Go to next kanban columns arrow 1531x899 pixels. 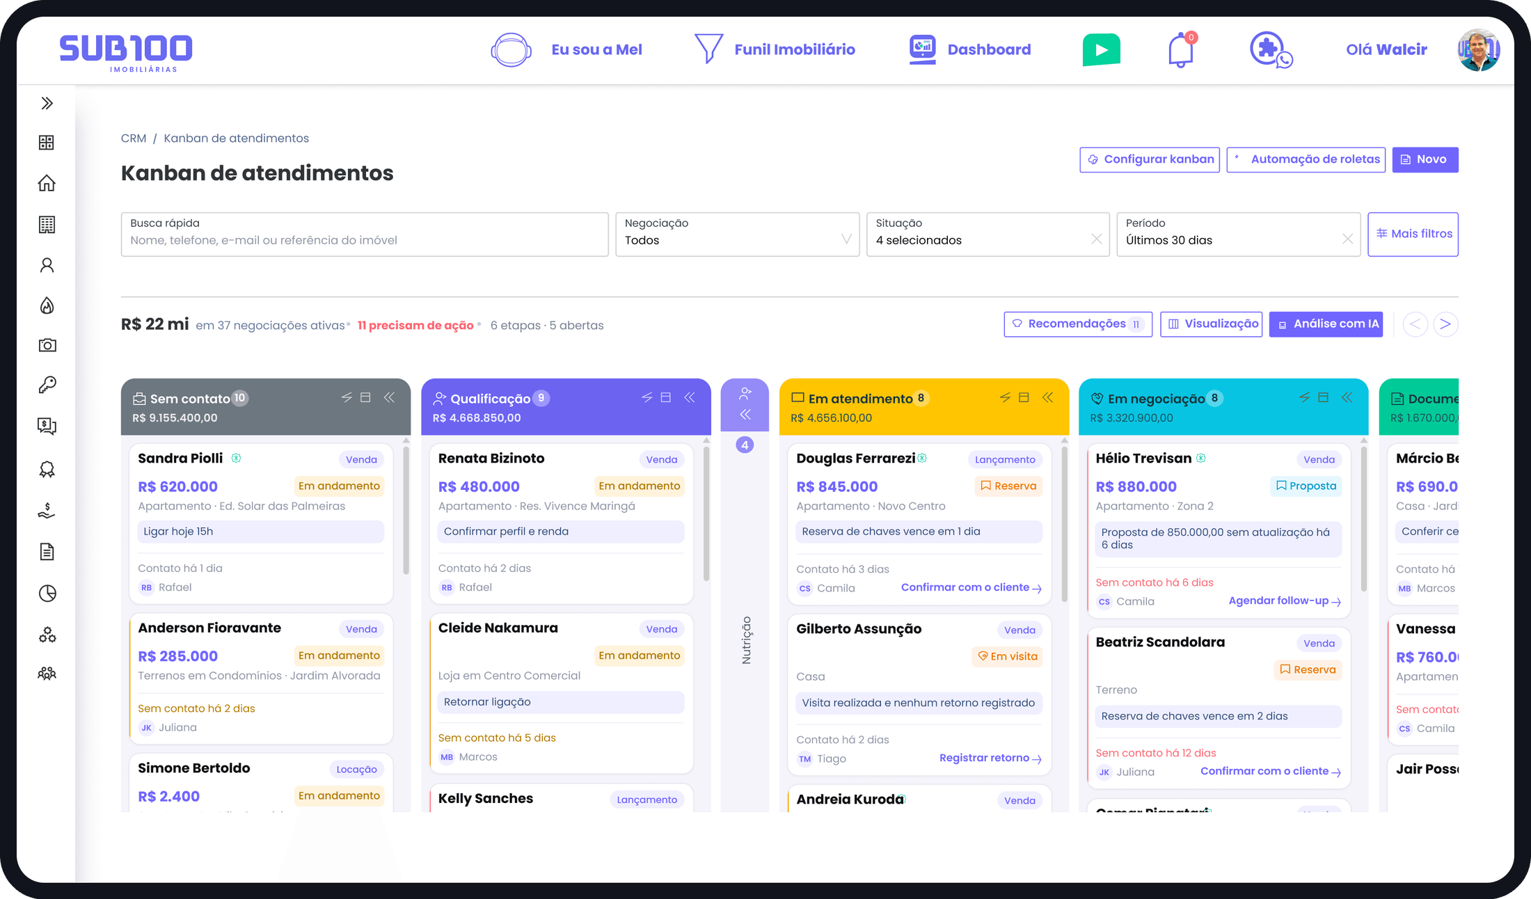[x=1445, y=324]
